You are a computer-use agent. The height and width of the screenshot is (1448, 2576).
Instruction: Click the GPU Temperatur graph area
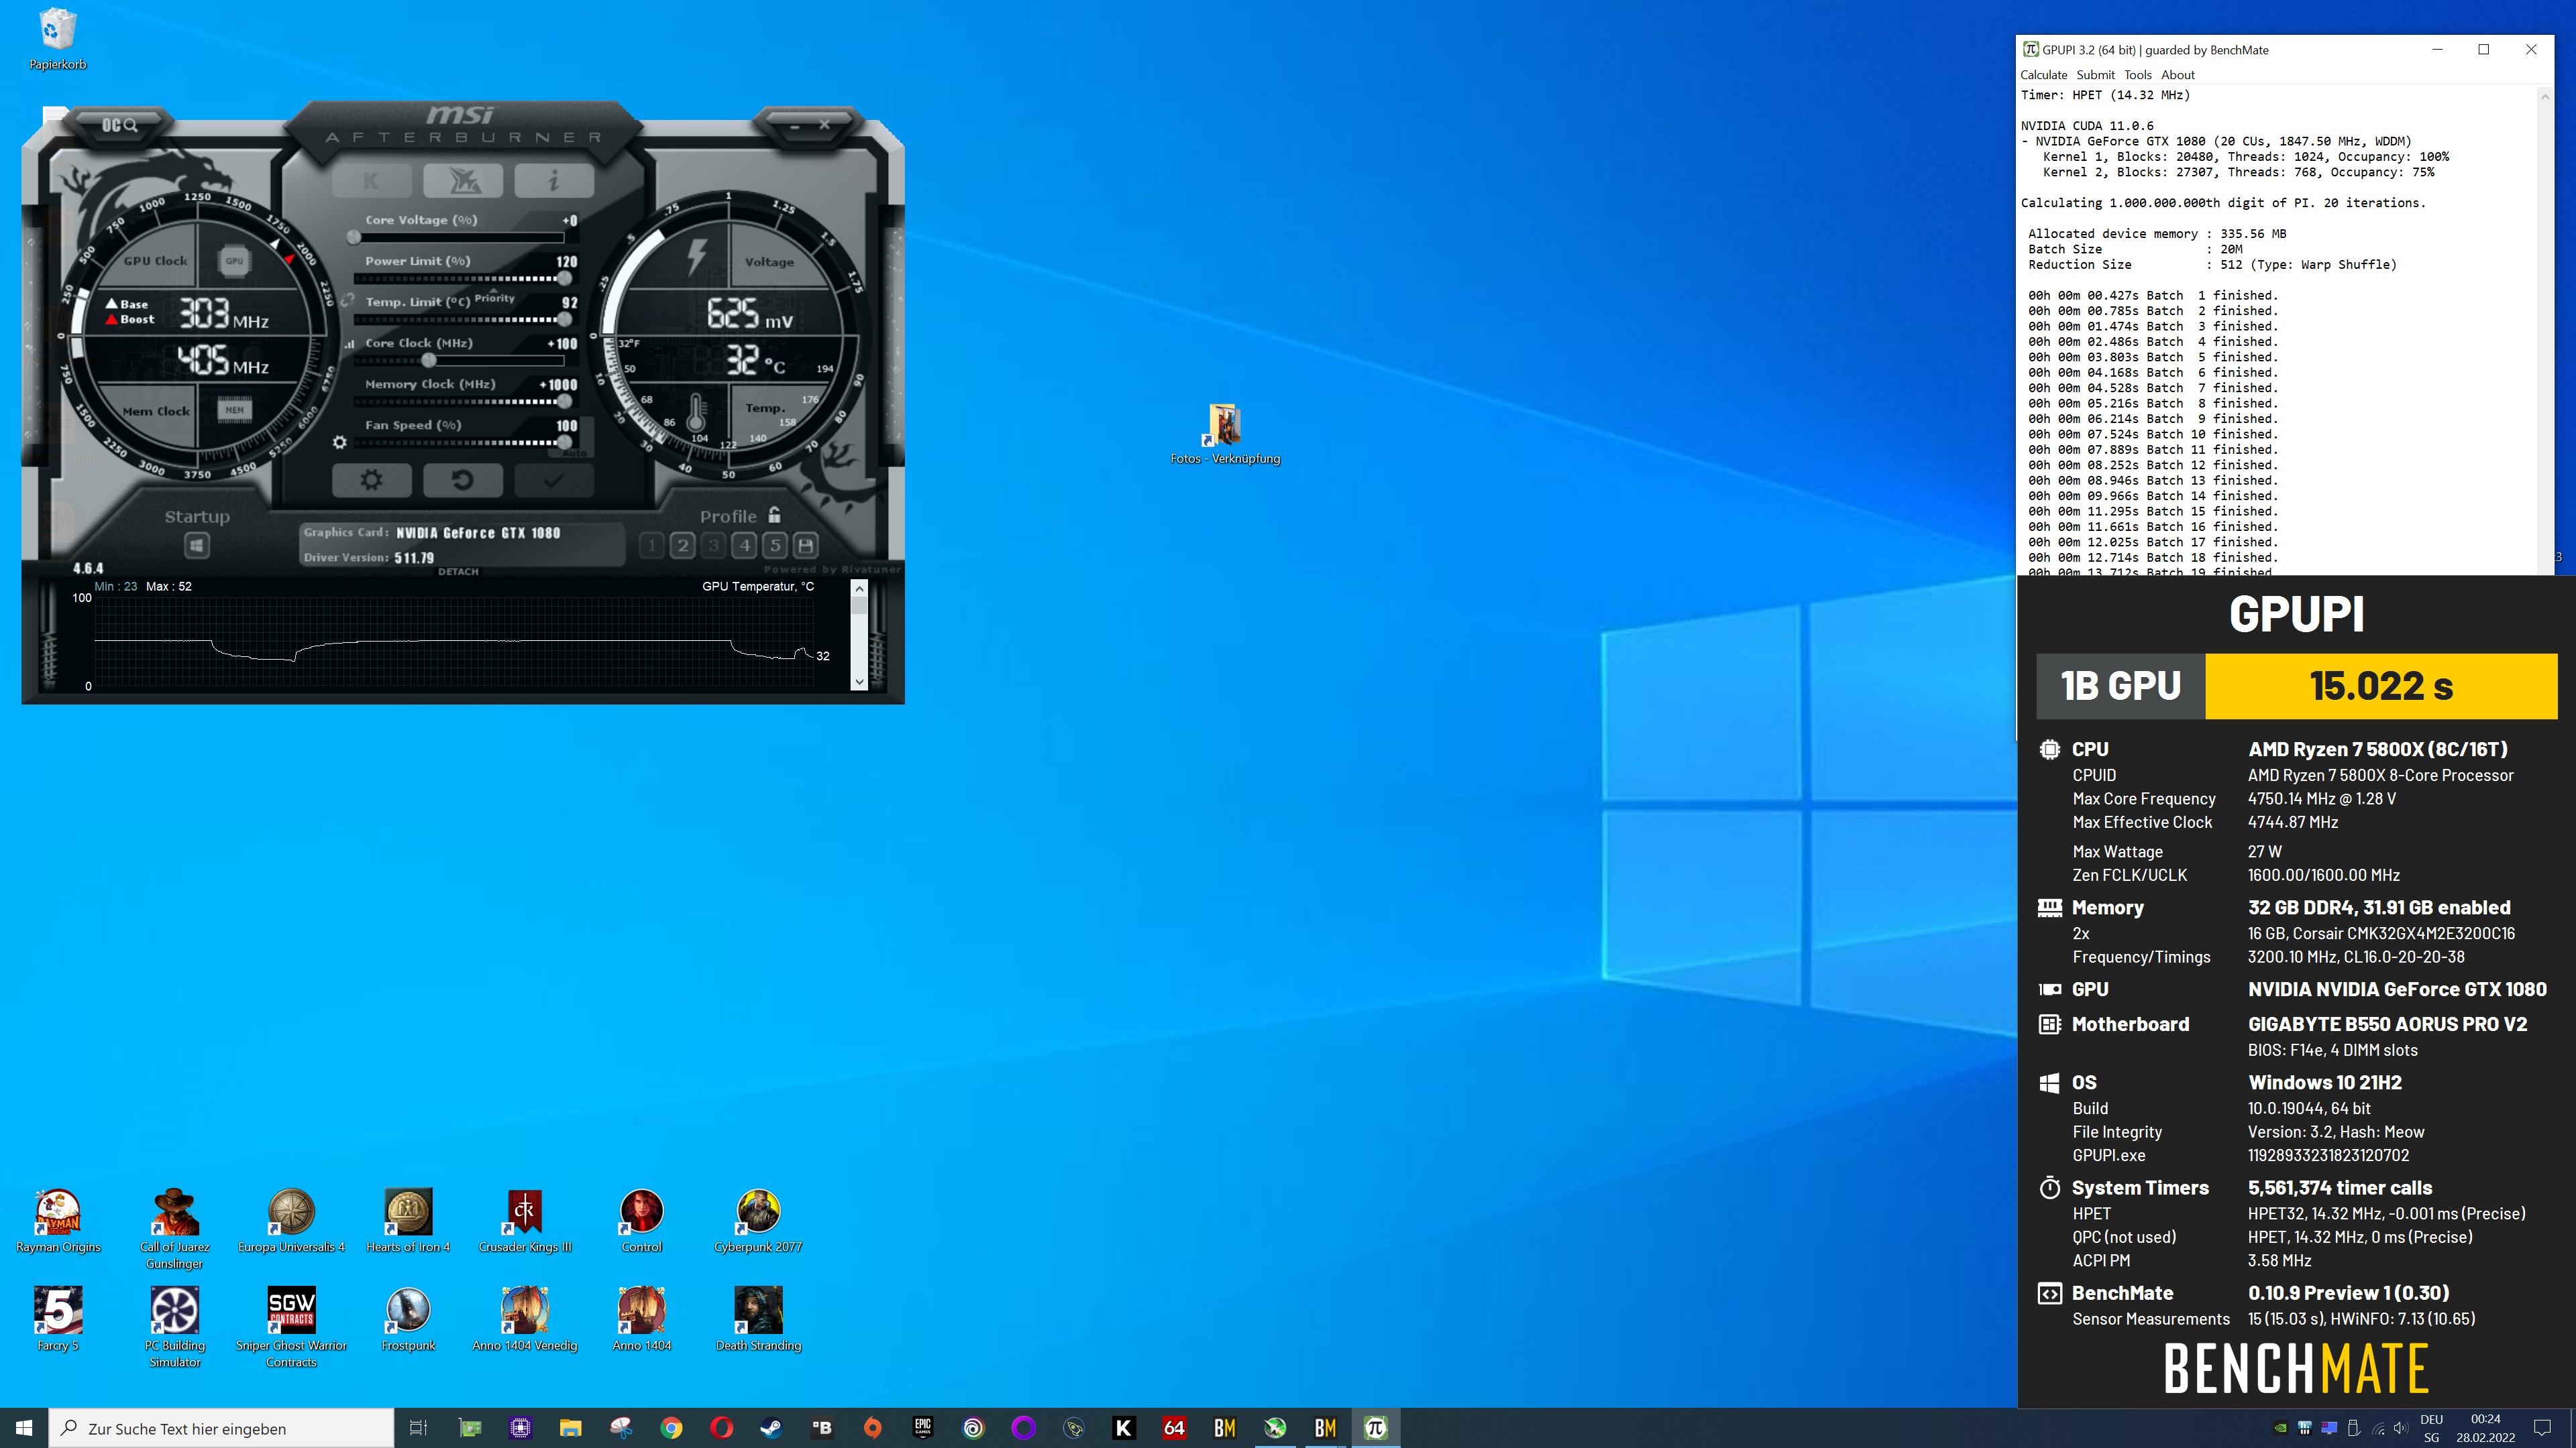pos(453,642)
